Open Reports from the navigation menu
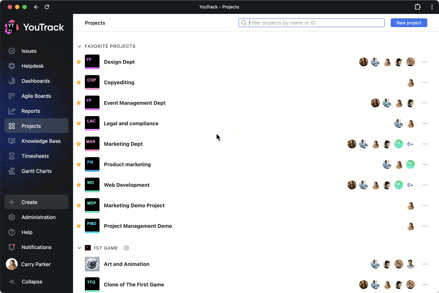The image size is (439, 293). pos(31,111)
